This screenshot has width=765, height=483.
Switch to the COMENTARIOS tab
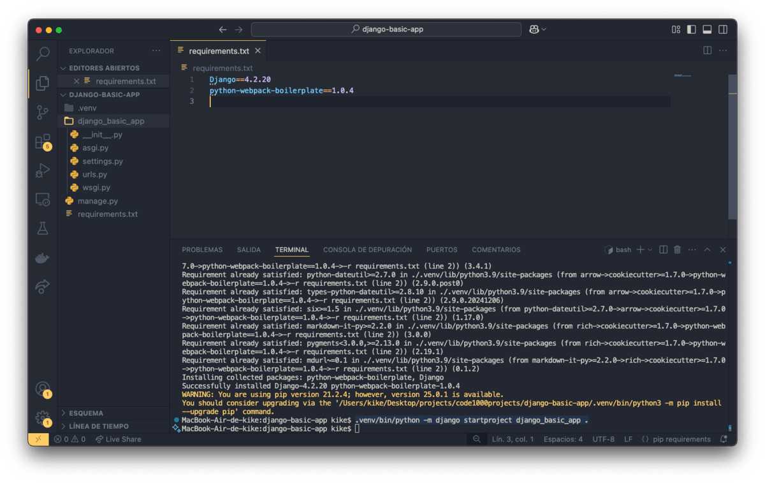(x=496, y=249)
